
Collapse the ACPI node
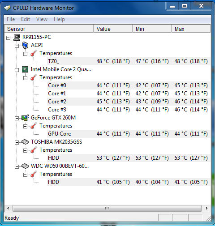click(17, 46)
